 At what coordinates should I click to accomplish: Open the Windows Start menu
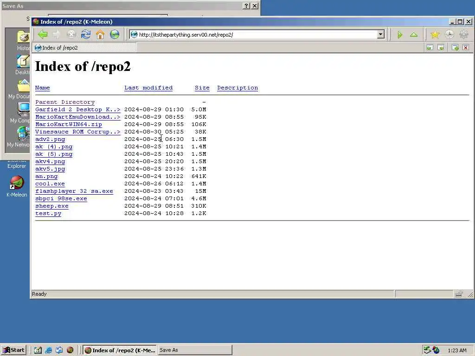click(13, 350)
